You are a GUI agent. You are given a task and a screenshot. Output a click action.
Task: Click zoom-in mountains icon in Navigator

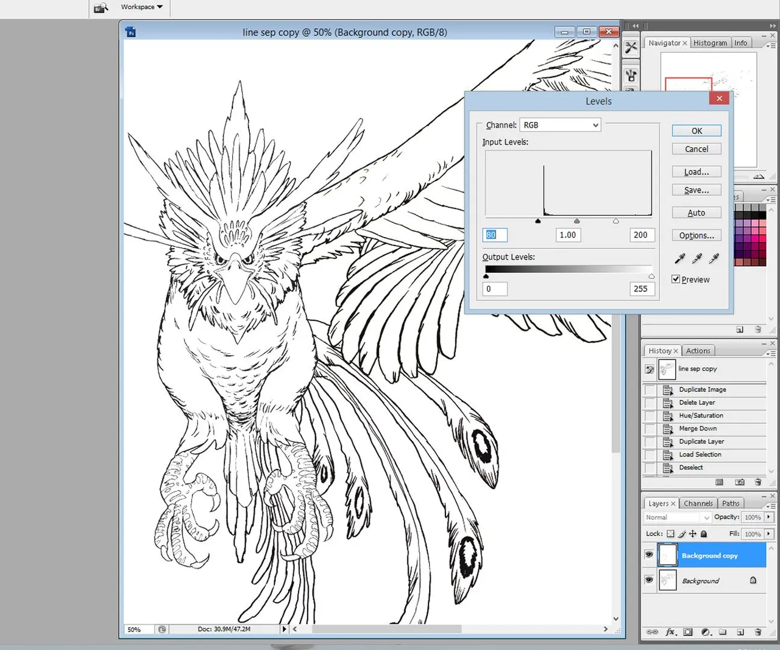click(x=759, y=177)
